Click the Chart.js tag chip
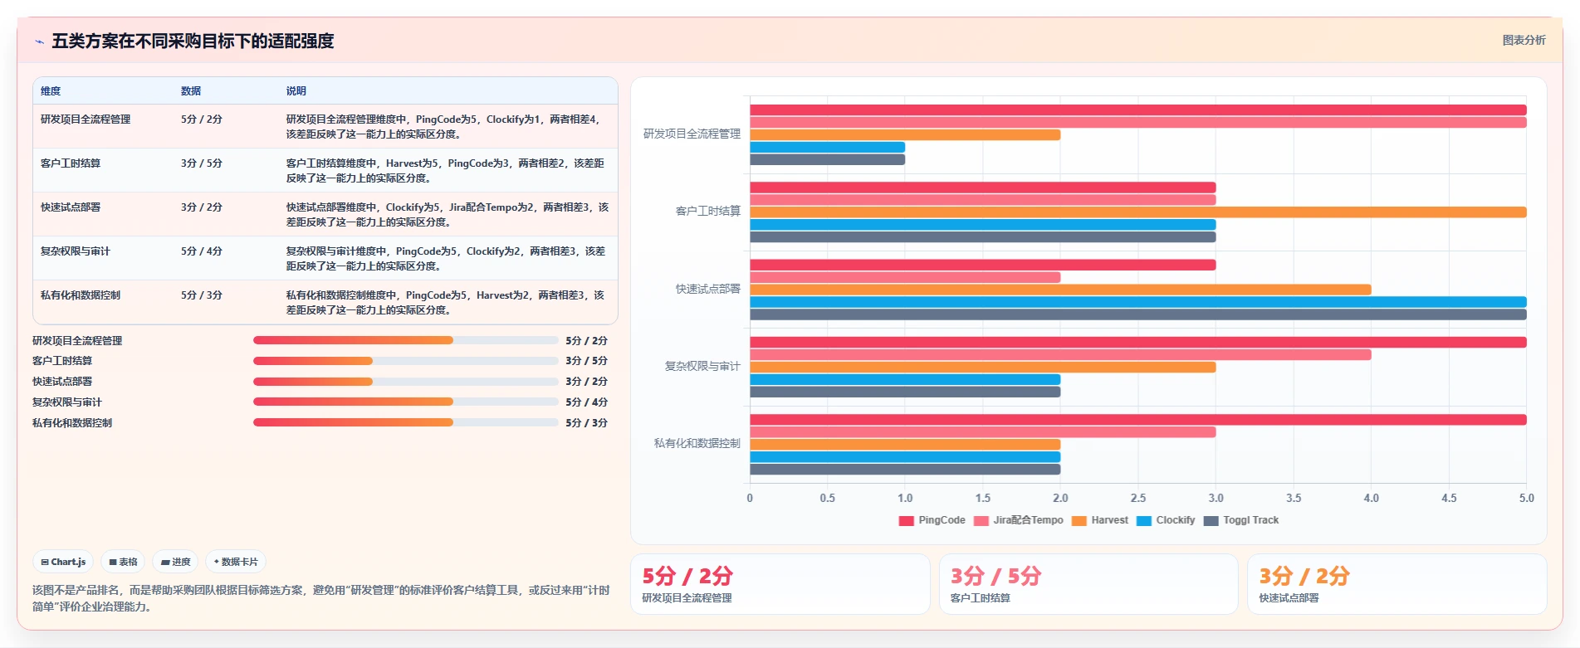Image resolution: width=1580 pixels, height=648 pixels. [63, 562]
